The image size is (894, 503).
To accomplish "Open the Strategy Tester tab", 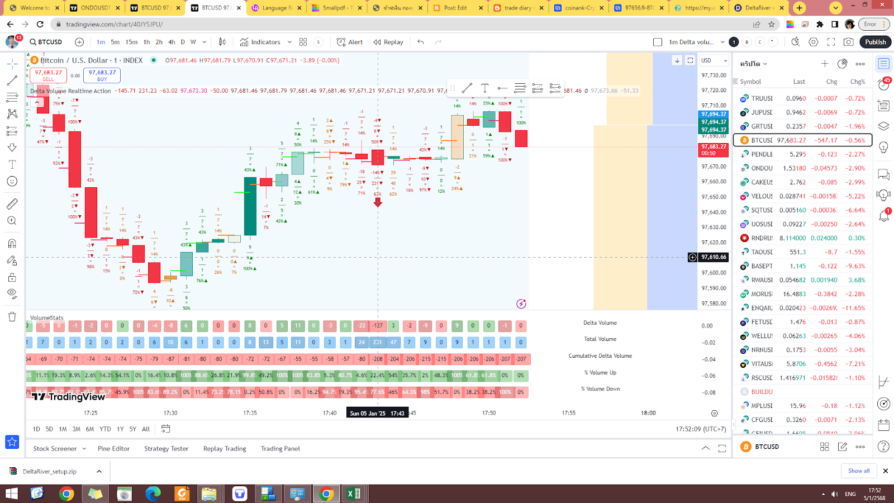I will [166, 449].
